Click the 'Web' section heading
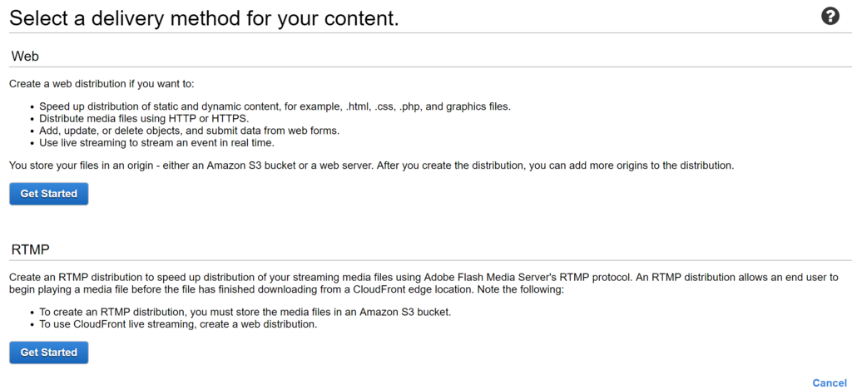Viewport: 852px width, 390px height. [26, 56]
